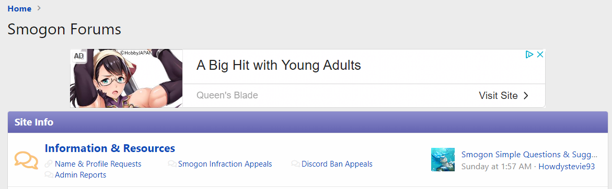Open the Name & Profile Requests subforum
Image resolution: width=612 pixels, height=189 pixels.
tap(98, 164)
